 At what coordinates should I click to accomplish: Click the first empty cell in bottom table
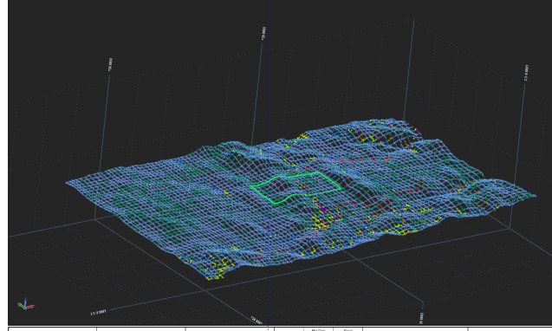click(53, 329)
